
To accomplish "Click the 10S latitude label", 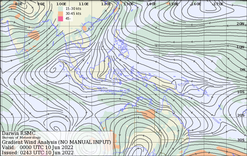I will 241,92.
